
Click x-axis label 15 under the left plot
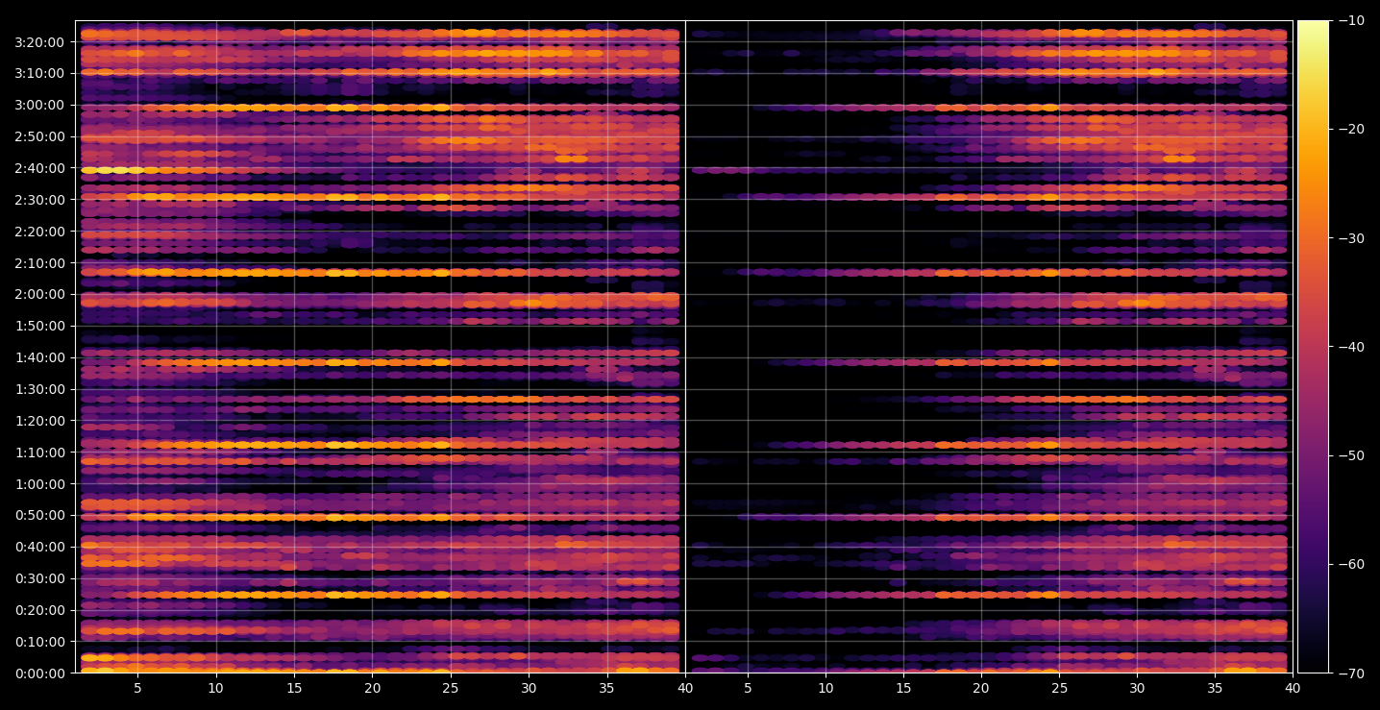[294, 689]
